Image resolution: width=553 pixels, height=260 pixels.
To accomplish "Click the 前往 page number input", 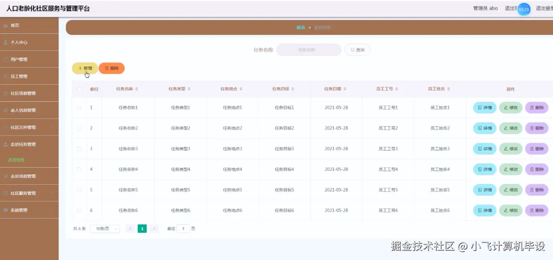I will click(x=183, y=229).
